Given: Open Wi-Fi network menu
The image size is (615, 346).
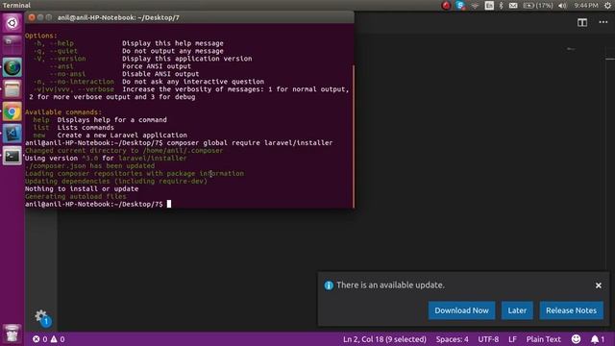Looking at the screenshot, I should coord(475,6).
